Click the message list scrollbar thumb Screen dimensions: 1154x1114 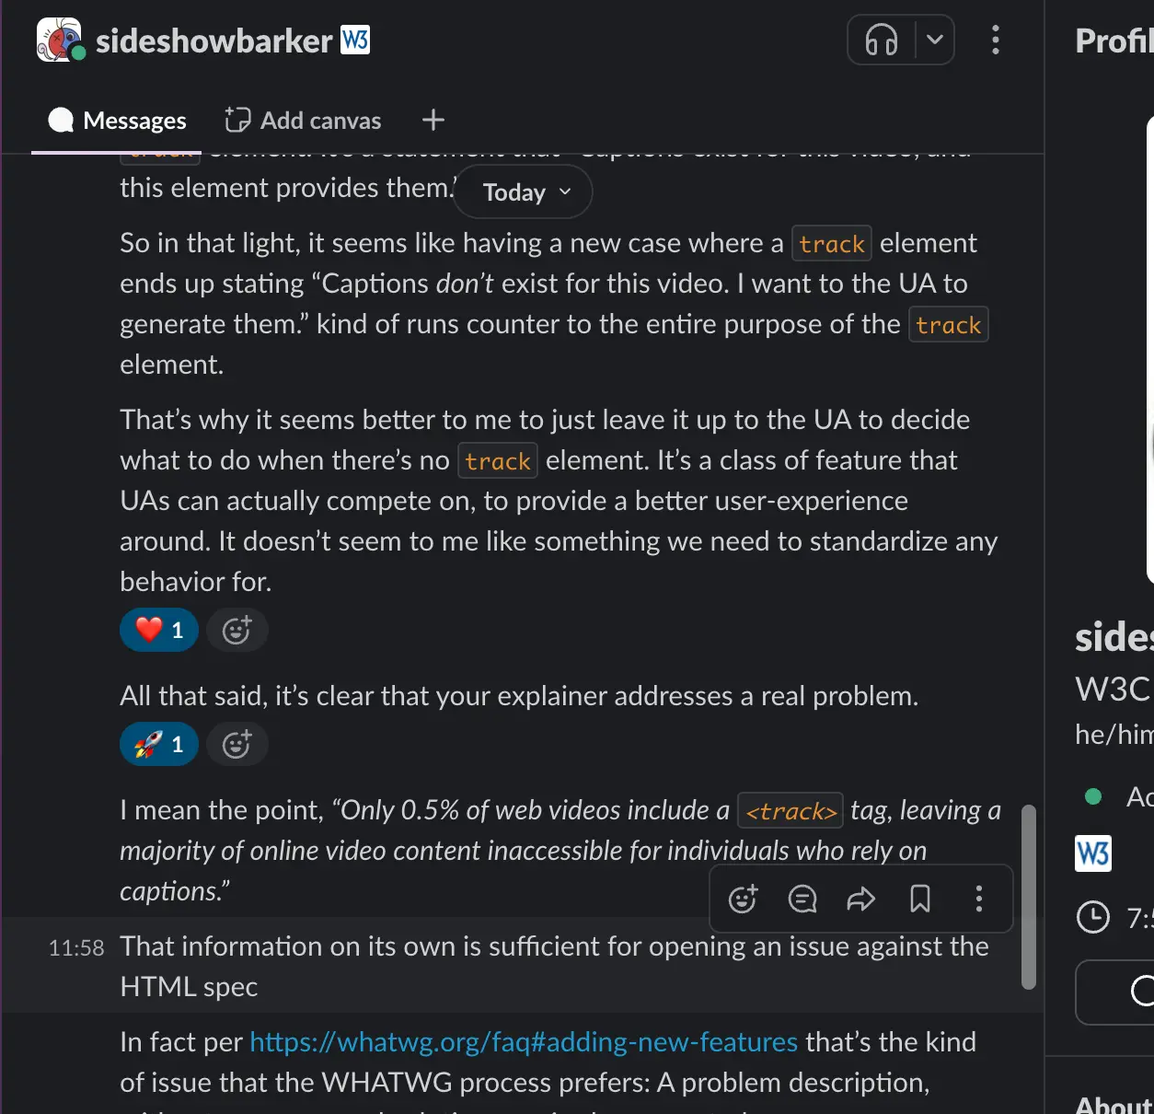click(1029, 898)
